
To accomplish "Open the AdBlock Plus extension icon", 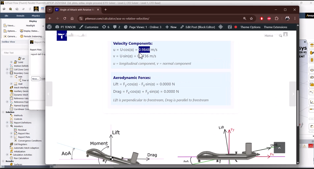I will [269, 19].
